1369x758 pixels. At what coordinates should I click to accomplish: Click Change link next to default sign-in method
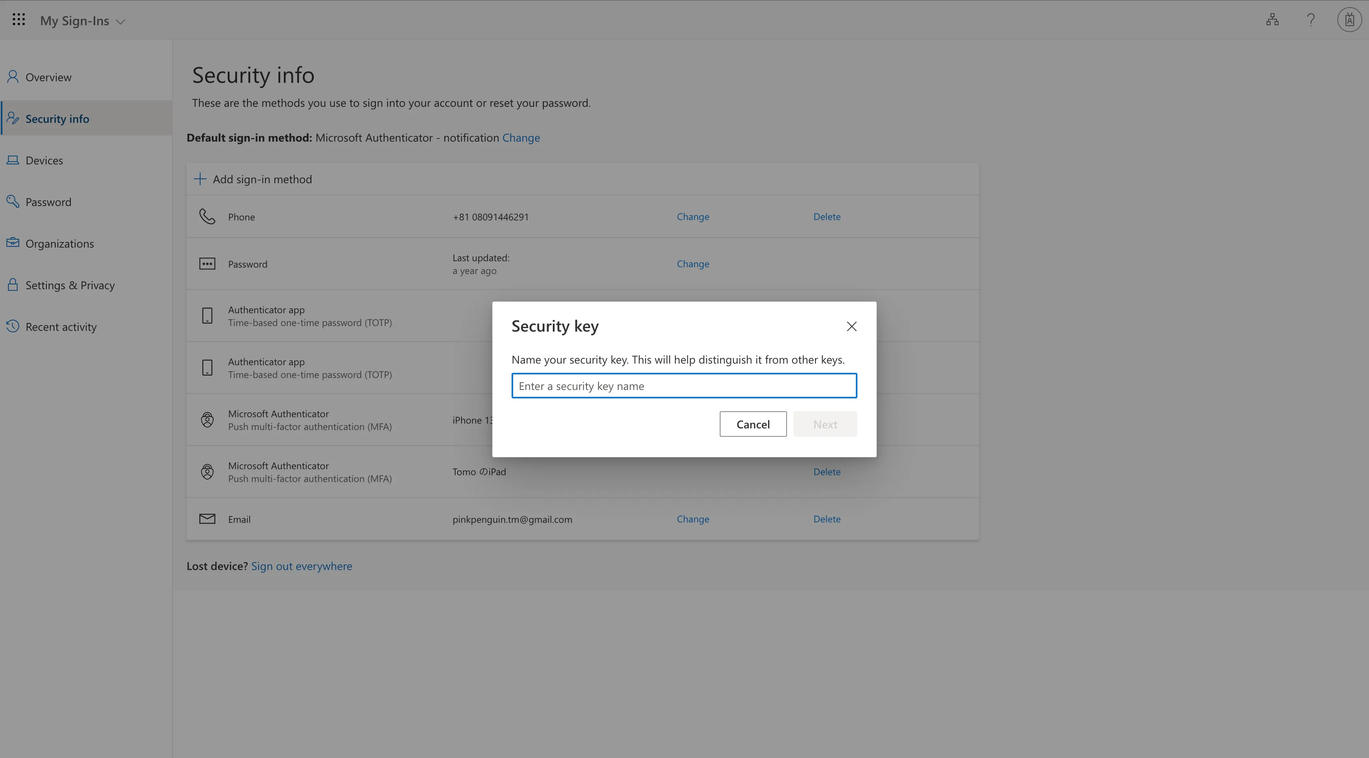point(521,138)
